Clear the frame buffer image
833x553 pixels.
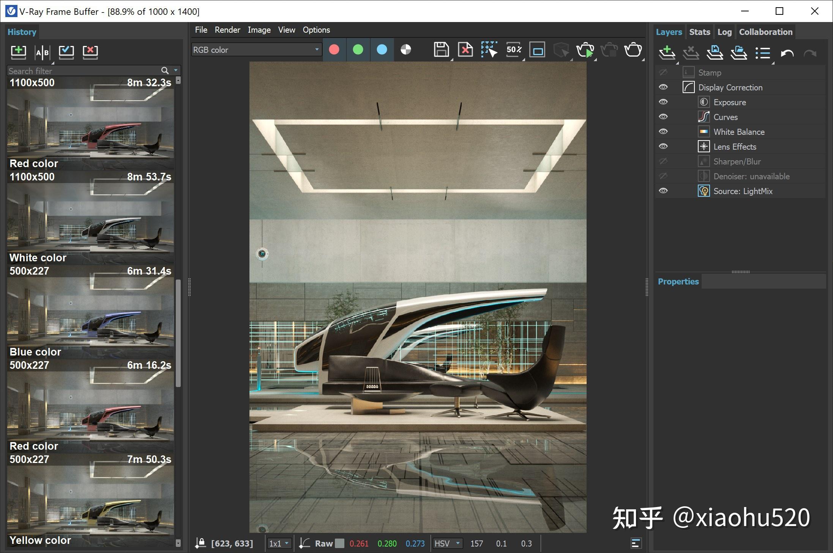pyautogui.click(x=465, y=50)
